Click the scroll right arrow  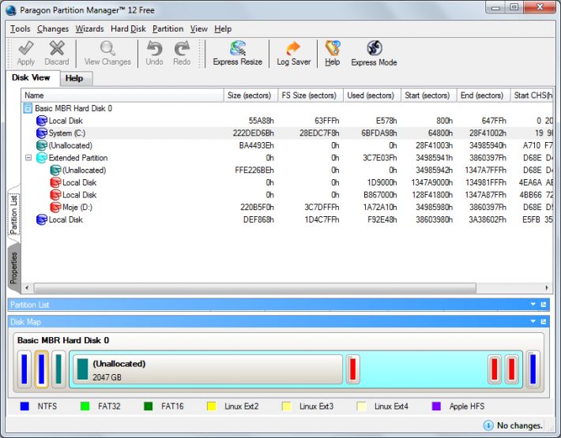click(547, 287)
